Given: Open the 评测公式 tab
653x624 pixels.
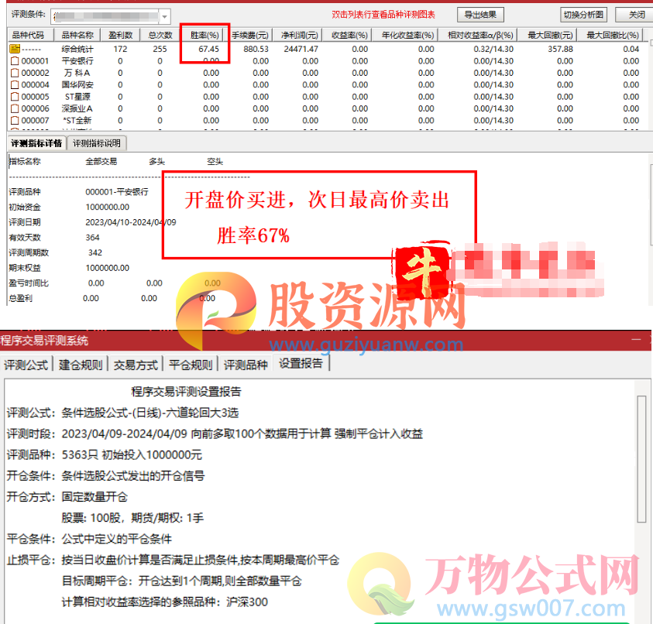Looking at the screenshot, I should pos(26,365).
